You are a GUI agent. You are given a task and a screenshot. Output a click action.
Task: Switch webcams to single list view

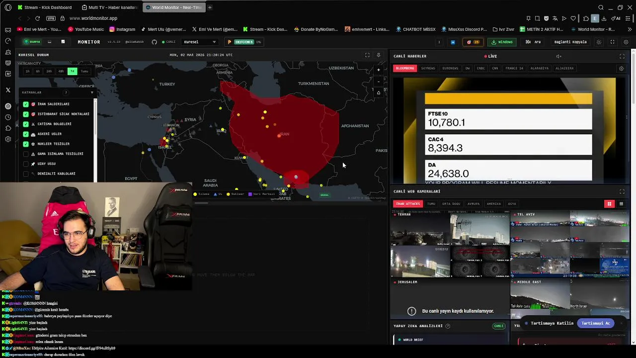[621, 204]
